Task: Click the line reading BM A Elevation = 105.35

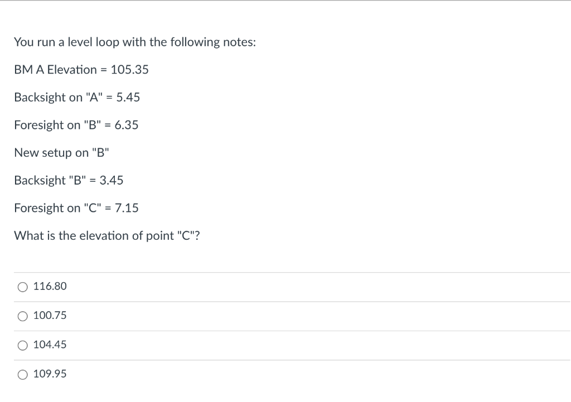Action: click(81, 70)
